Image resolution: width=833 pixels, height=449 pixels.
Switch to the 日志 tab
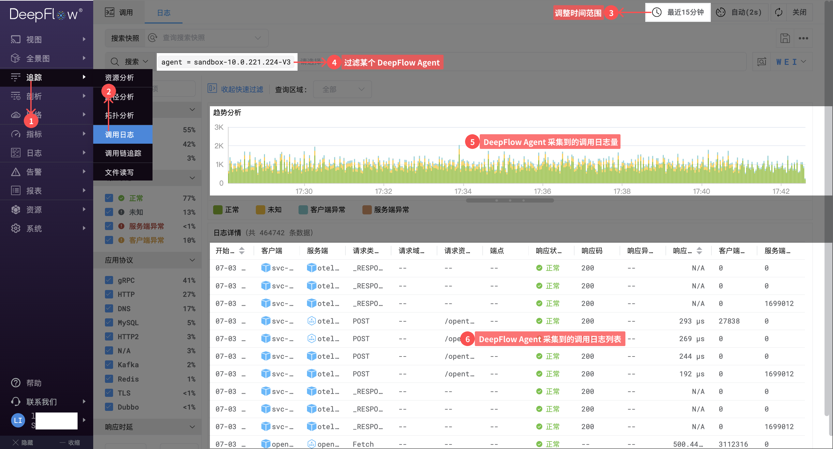point(164,13)
